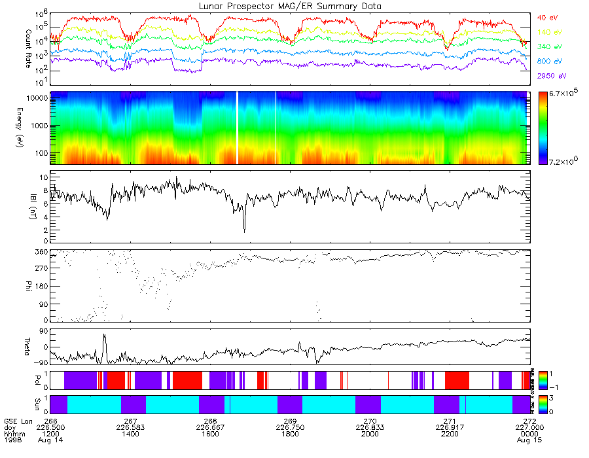
Task: Click the doy row label
Action: [x=10, y=428]
